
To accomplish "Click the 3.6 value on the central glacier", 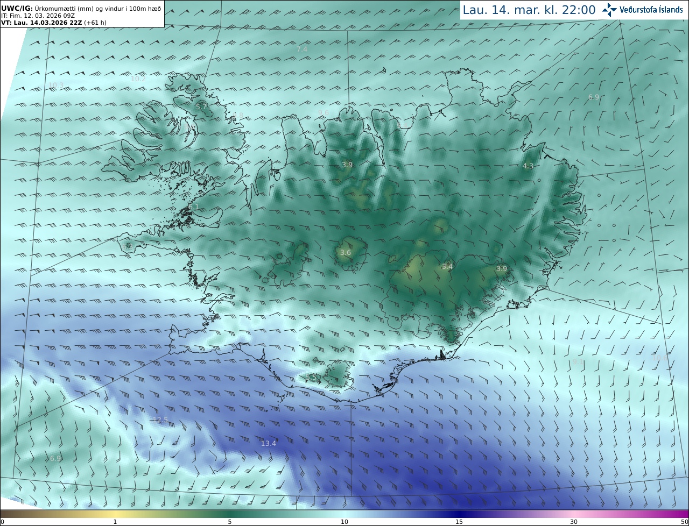I will coord(346,252).
